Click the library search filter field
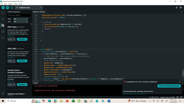 coord(19,15)
